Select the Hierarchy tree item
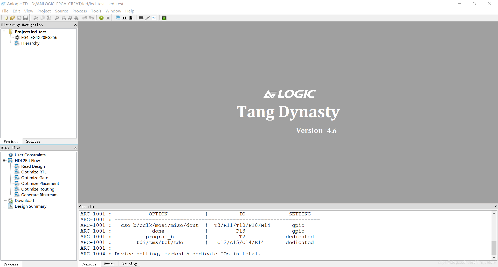 [27, 43]
